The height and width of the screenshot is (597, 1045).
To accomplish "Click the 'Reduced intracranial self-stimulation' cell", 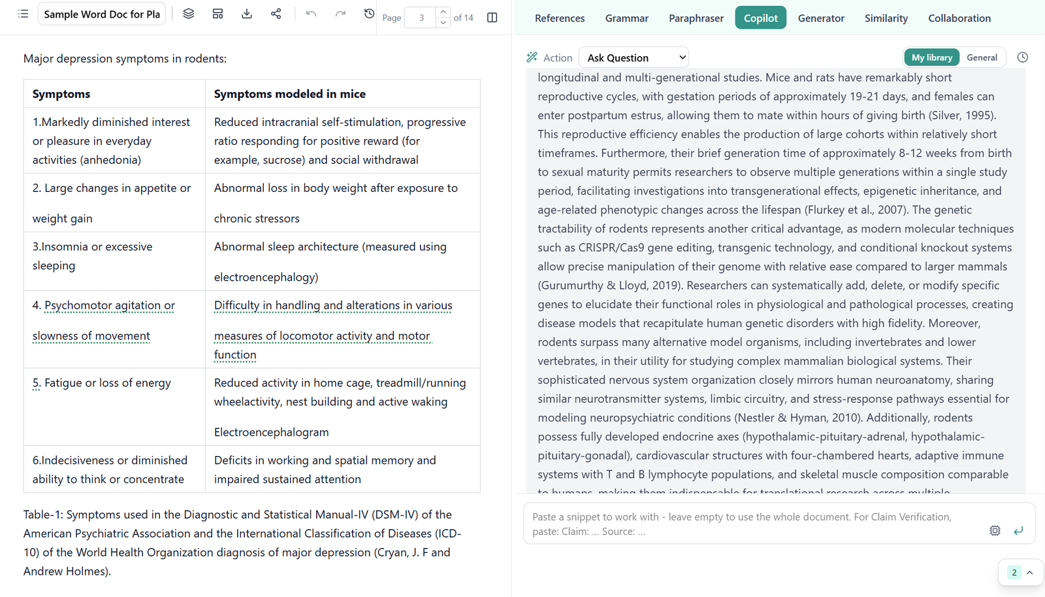I will [343, 140].
